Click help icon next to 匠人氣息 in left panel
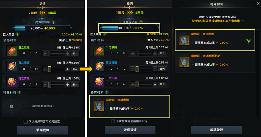Viewport: 261px width, 137px height. point(17,34)
